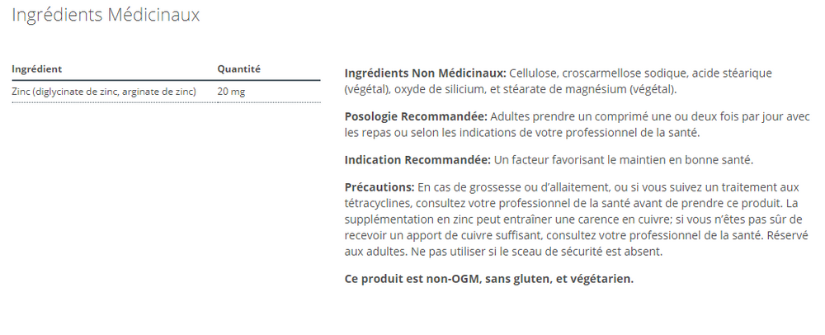The width and height of the screenshot is (825, 335).
Task: Click the phrase En cas de grossesse
Action: tap(469, 187)
